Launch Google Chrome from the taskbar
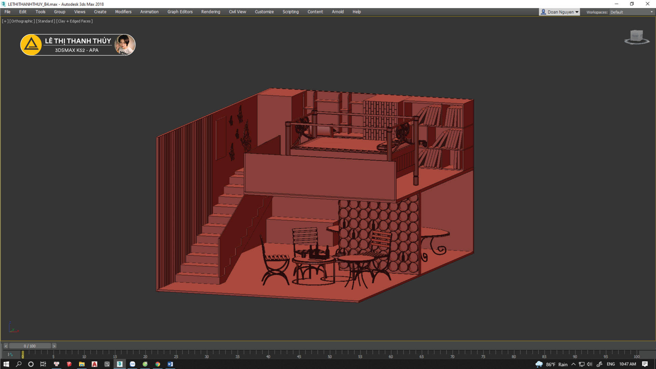Screen dimensions: 656x369 [158, 364]
